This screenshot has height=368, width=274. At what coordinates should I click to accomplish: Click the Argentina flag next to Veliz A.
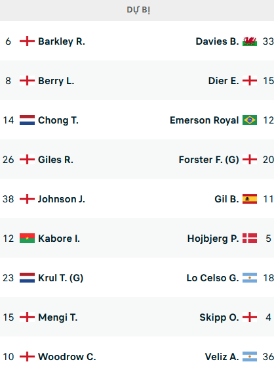pos(250,357)
